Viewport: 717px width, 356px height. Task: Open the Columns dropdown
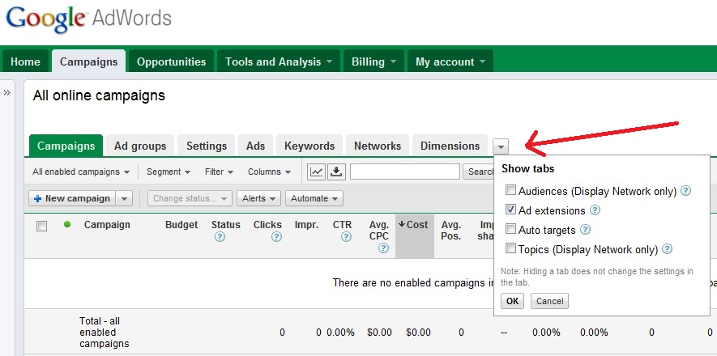coord(269,172)
